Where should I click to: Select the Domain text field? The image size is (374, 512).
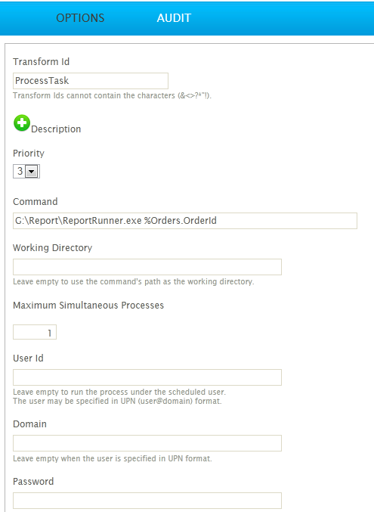click(x=147, y=443)
